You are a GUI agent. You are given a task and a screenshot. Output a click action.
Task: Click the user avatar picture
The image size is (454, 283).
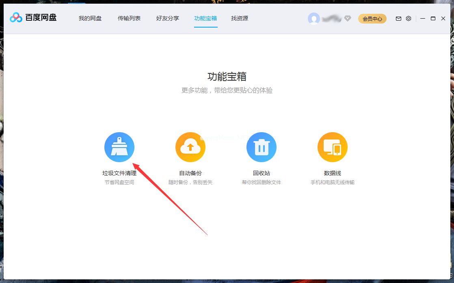coord(314,18)
